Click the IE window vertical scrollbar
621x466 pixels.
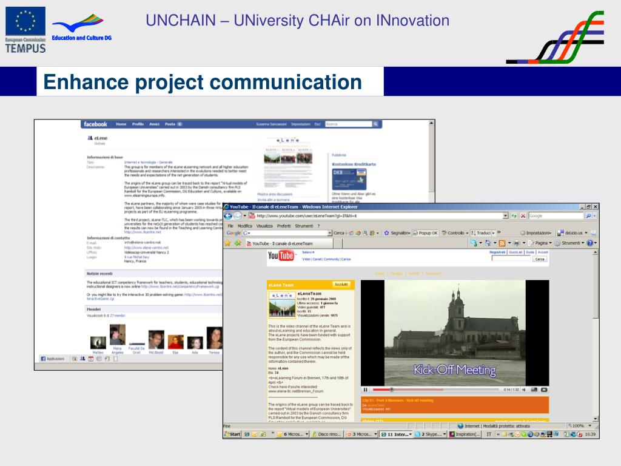click(596, 336)
